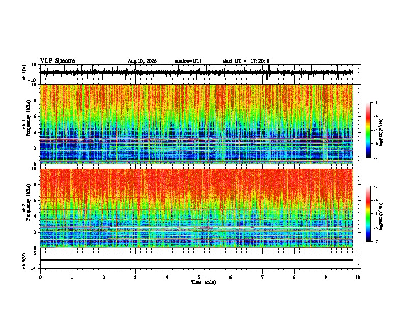
Task: Click the ch.1 spectrogram panel
Action: click(196, 124)
